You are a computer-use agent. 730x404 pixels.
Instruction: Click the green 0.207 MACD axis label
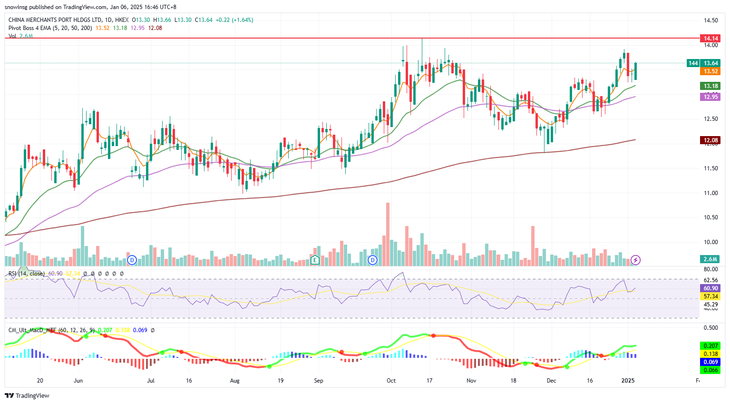[711, 346]
